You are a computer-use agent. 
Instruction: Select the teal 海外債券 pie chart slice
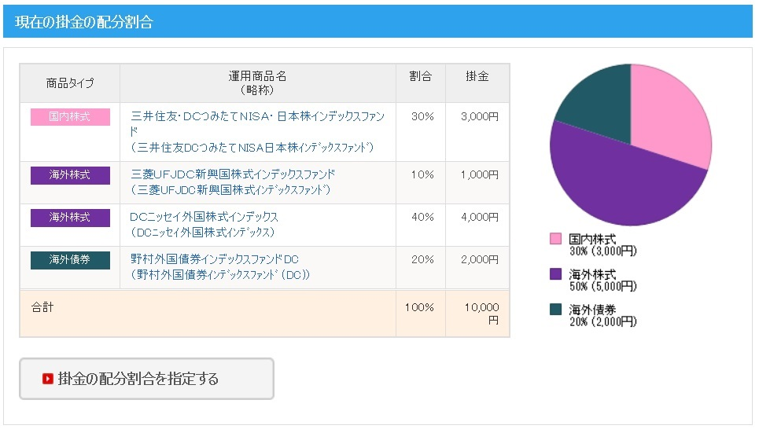tap(598, 94)
